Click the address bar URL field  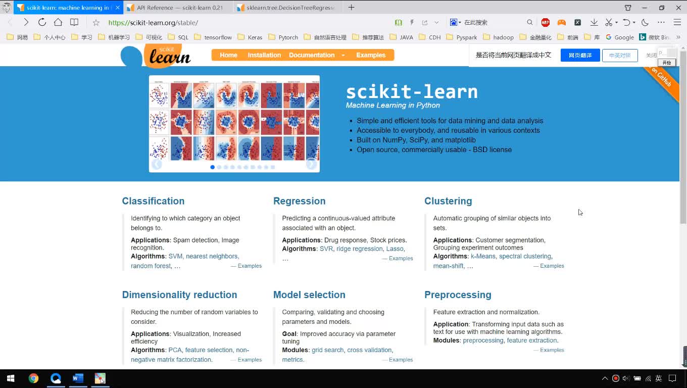click(x=242, y=22)
